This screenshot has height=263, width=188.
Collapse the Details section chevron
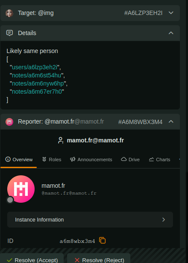171,33
